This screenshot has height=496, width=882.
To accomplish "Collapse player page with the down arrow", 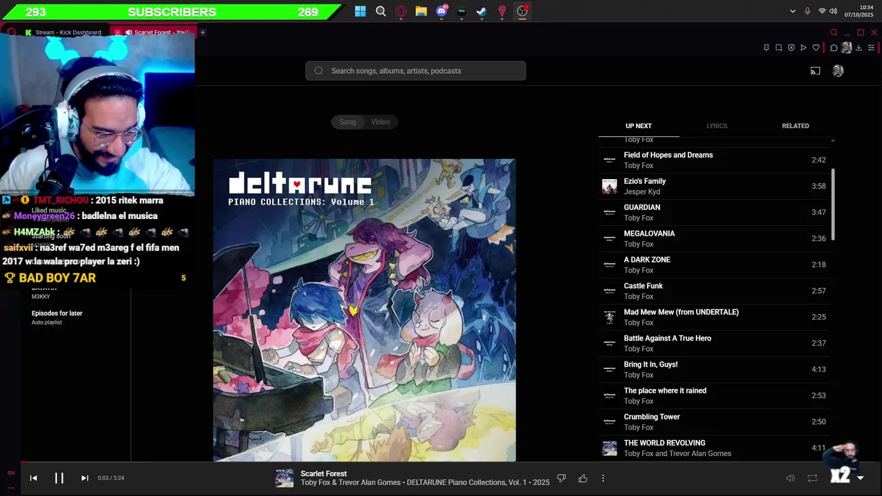I will (x=860, y=478).
